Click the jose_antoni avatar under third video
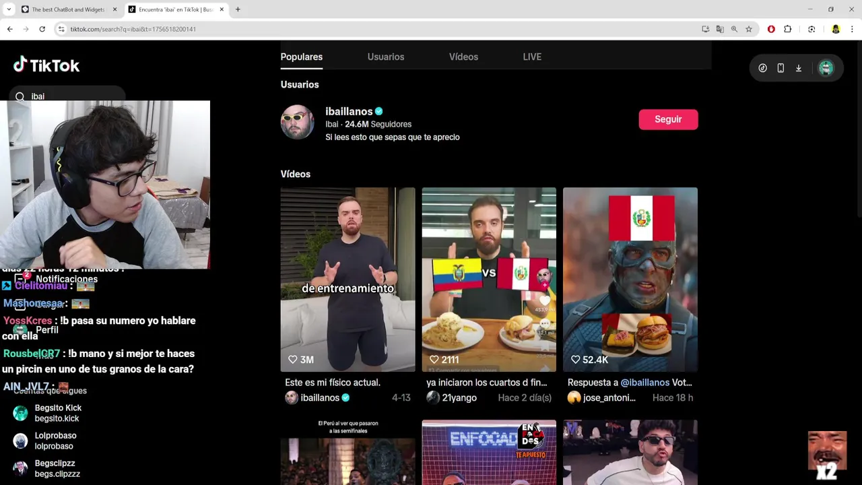Image resolution: width=862 pixels, height=485 pixels. click(x=574, y=397)
